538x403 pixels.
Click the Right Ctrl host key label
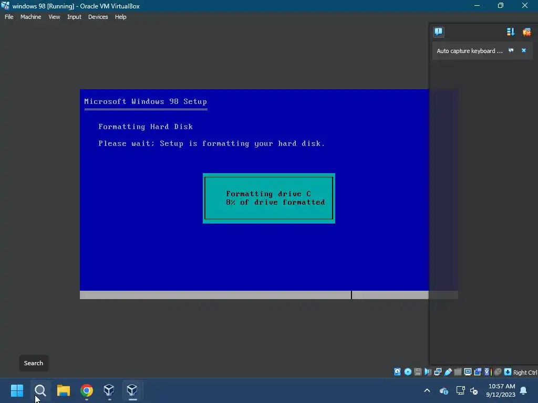[525, 372]
